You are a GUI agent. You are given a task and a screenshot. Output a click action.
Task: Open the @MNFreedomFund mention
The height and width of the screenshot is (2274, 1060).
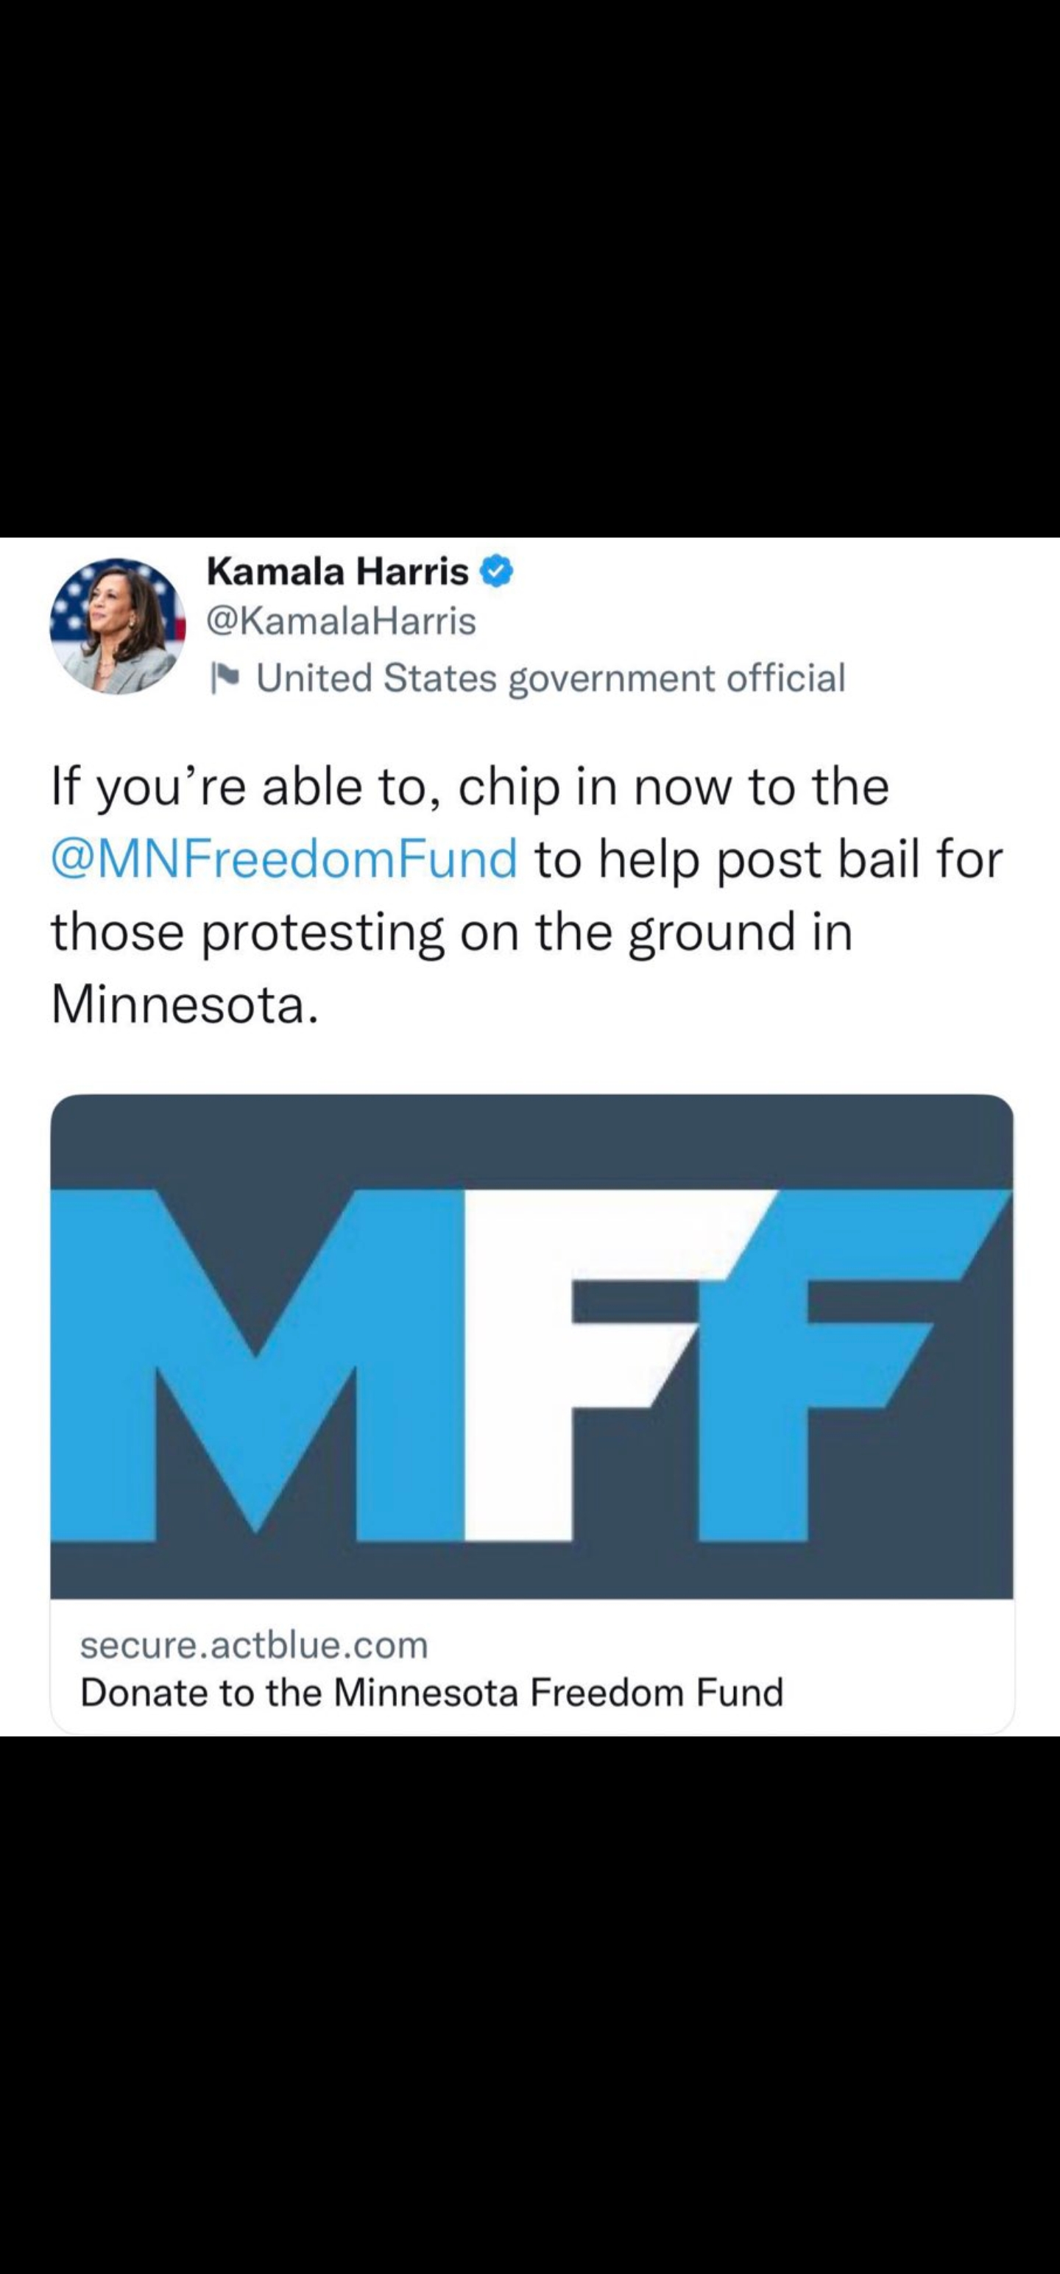pyautogui.click(x=284, y=859)
